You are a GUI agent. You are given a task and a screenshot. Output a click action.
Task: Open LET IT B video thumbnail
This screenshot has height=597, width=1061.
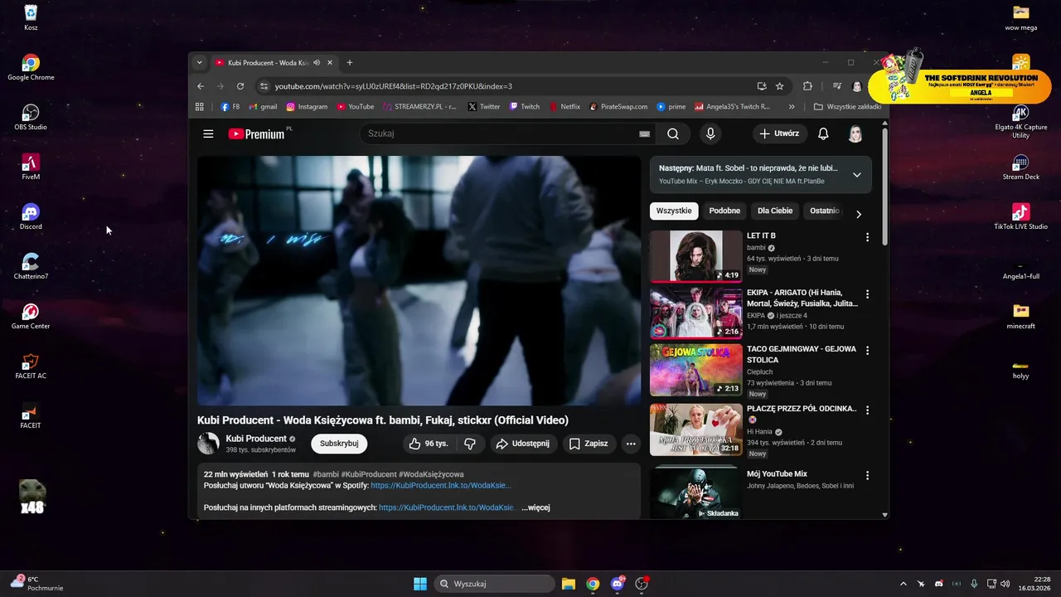coord(696,256)
